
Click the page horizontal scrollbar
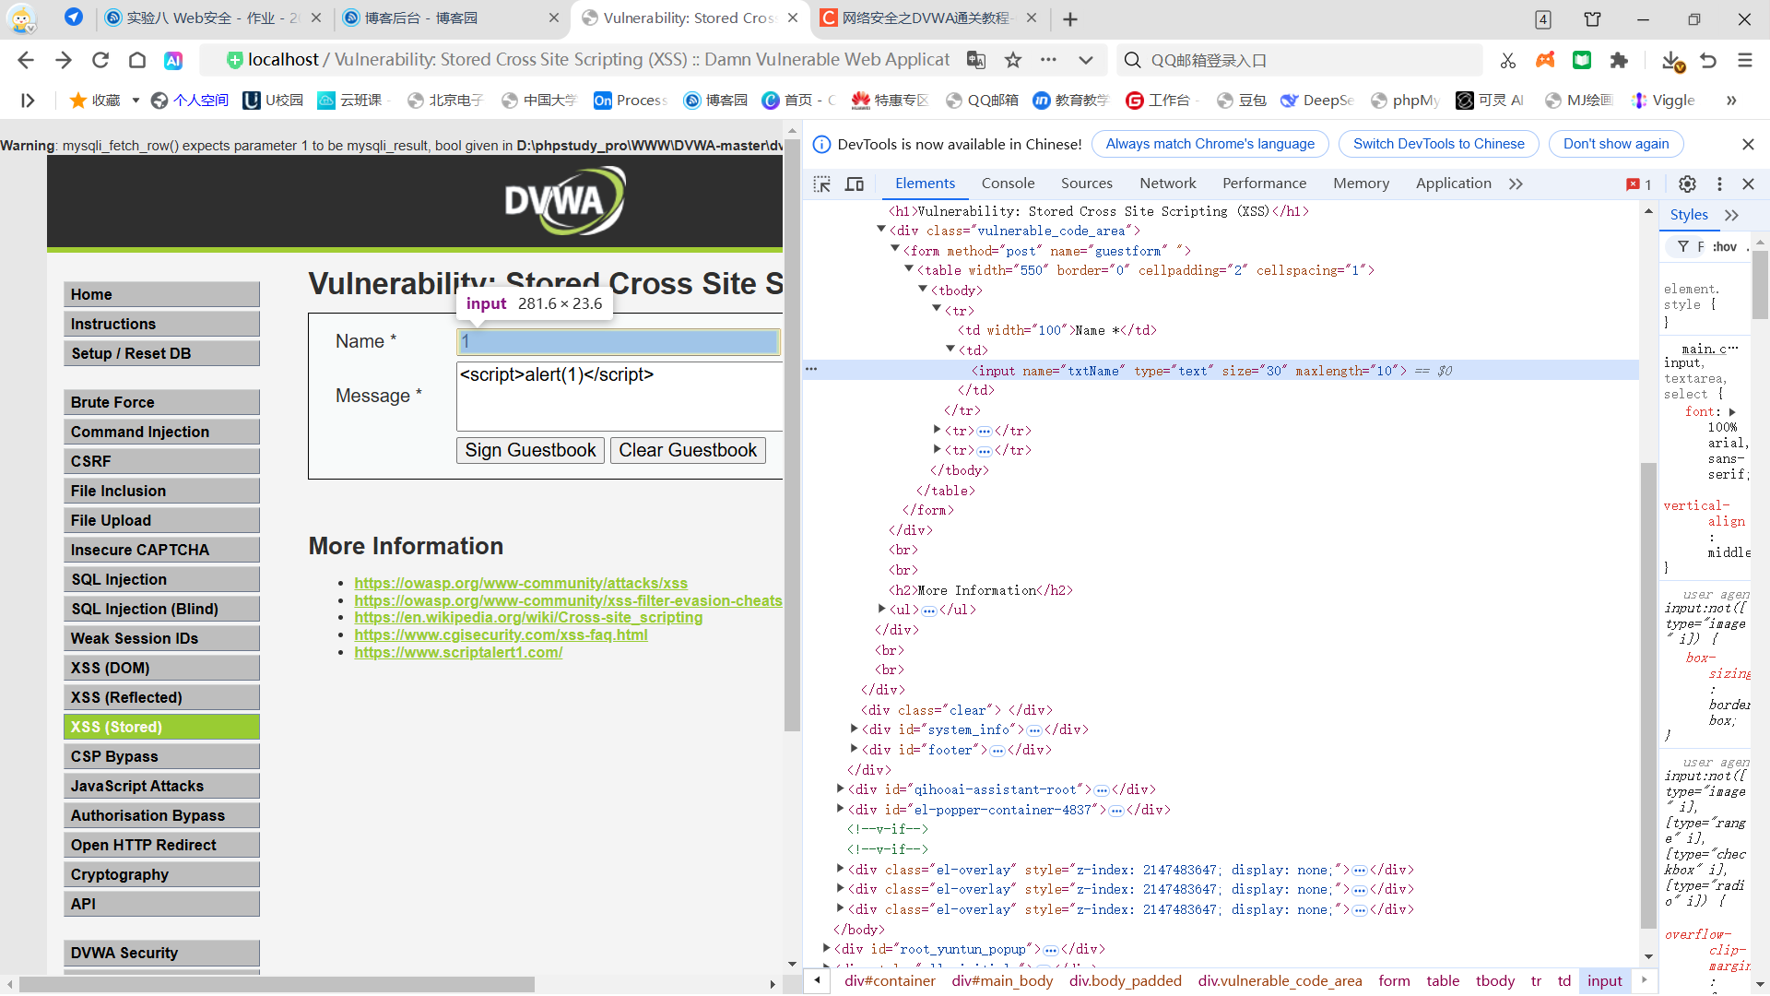[x=277, y=984]
